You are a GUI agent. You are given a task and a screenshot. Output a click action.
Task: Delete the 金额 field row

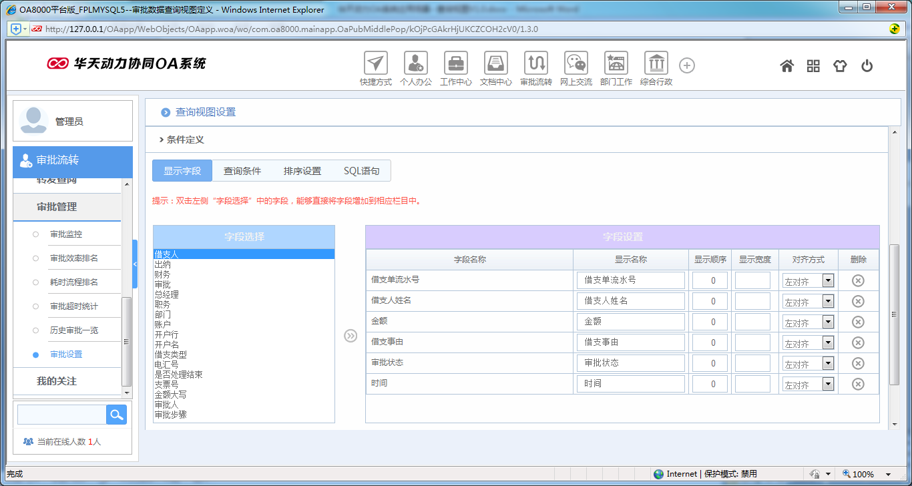[x=858, y=322]
